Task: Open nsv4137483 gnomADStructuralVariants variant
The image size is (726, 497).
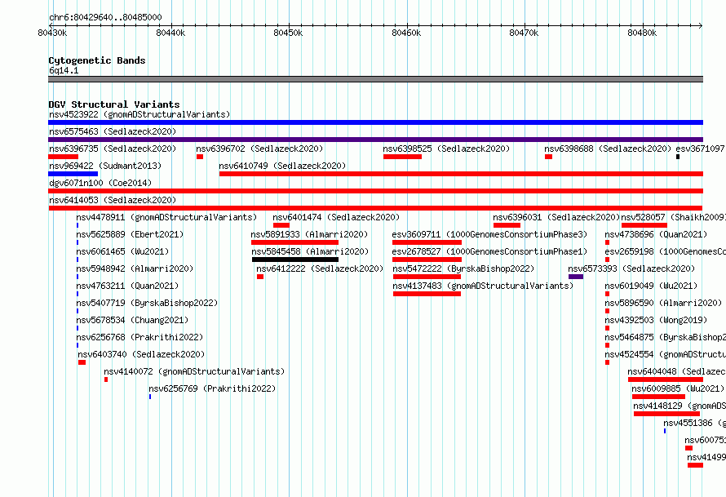Action: [483, 286]
